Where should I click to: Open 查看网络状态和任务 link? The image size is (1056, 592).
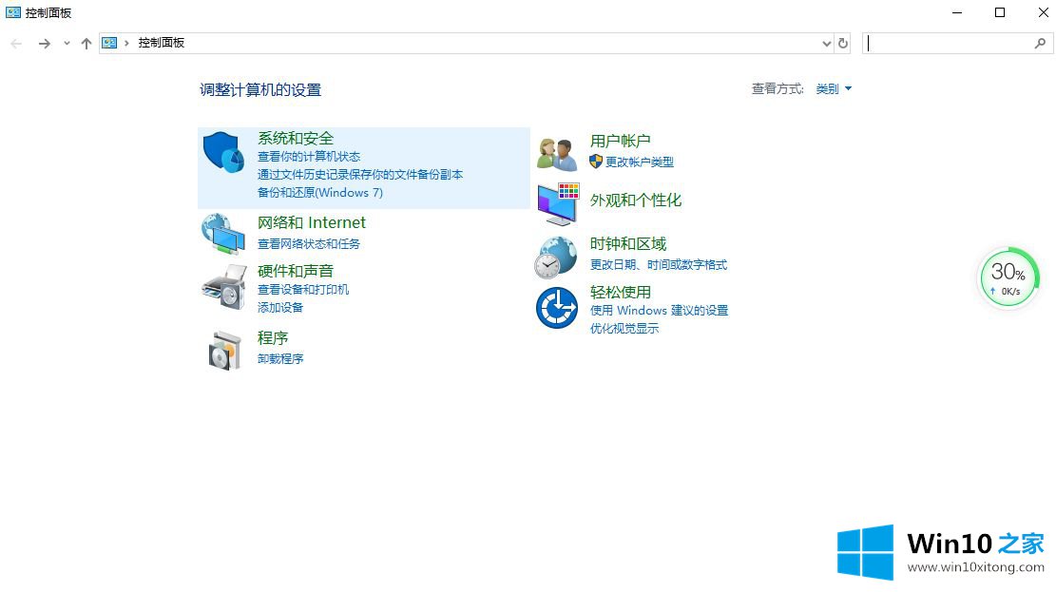tap(309, 244)
